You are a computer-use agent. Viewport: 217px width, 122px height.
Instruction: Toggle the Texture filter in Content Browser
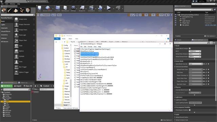35,92
